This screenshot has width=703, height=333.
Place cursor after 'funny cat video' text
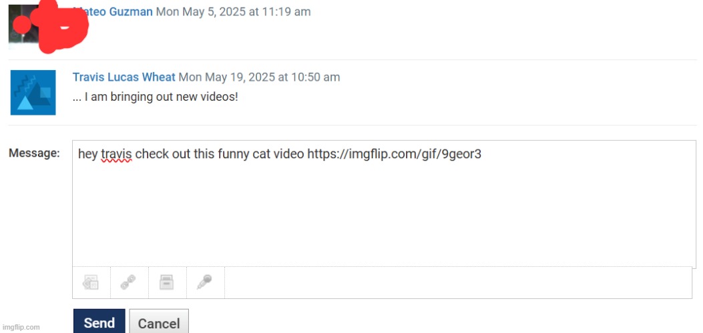305,154
